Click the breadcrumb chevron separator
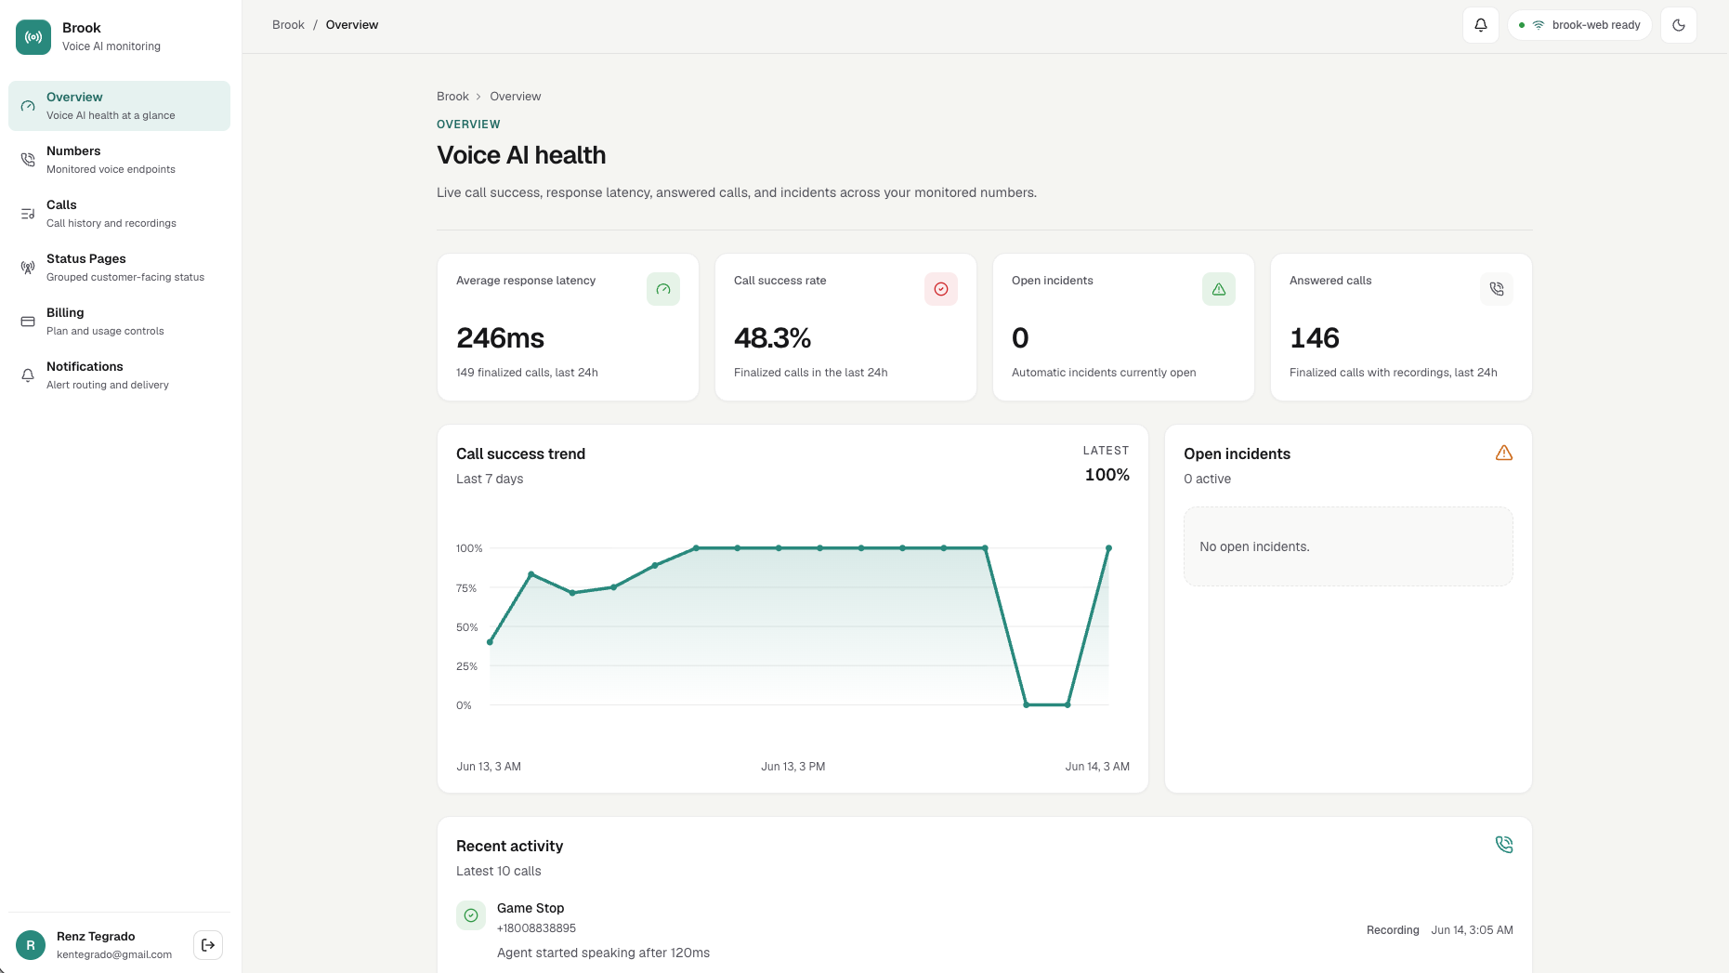Viewport: 1729px width, 973px height. tap(479, 97)
